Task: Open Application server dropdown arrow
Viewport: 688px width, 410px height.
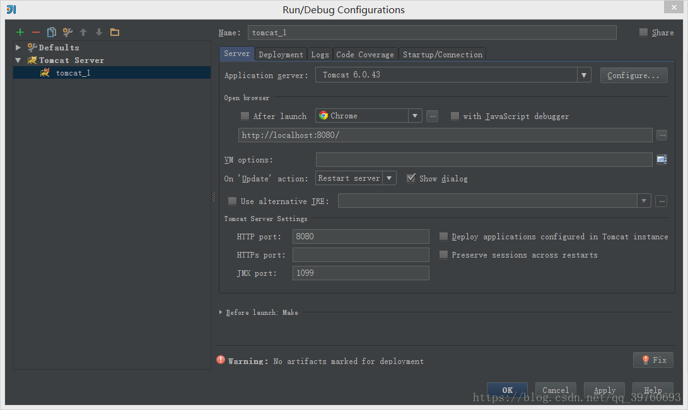Action: point(583,75)
